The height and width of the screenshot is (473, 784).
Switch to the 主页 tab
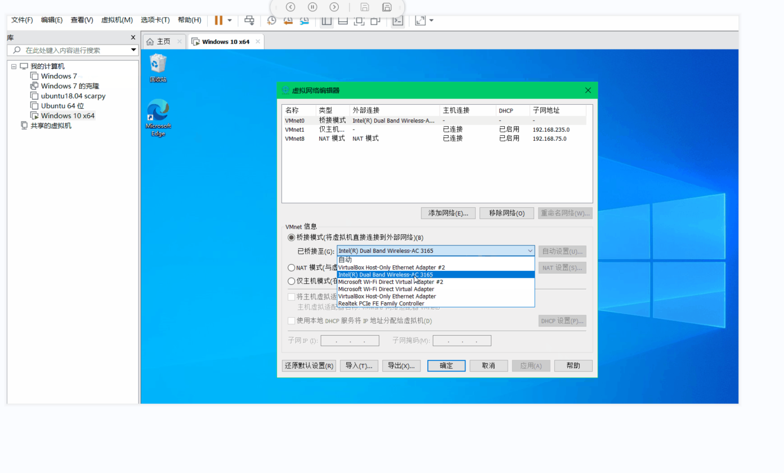coord(163,41)
